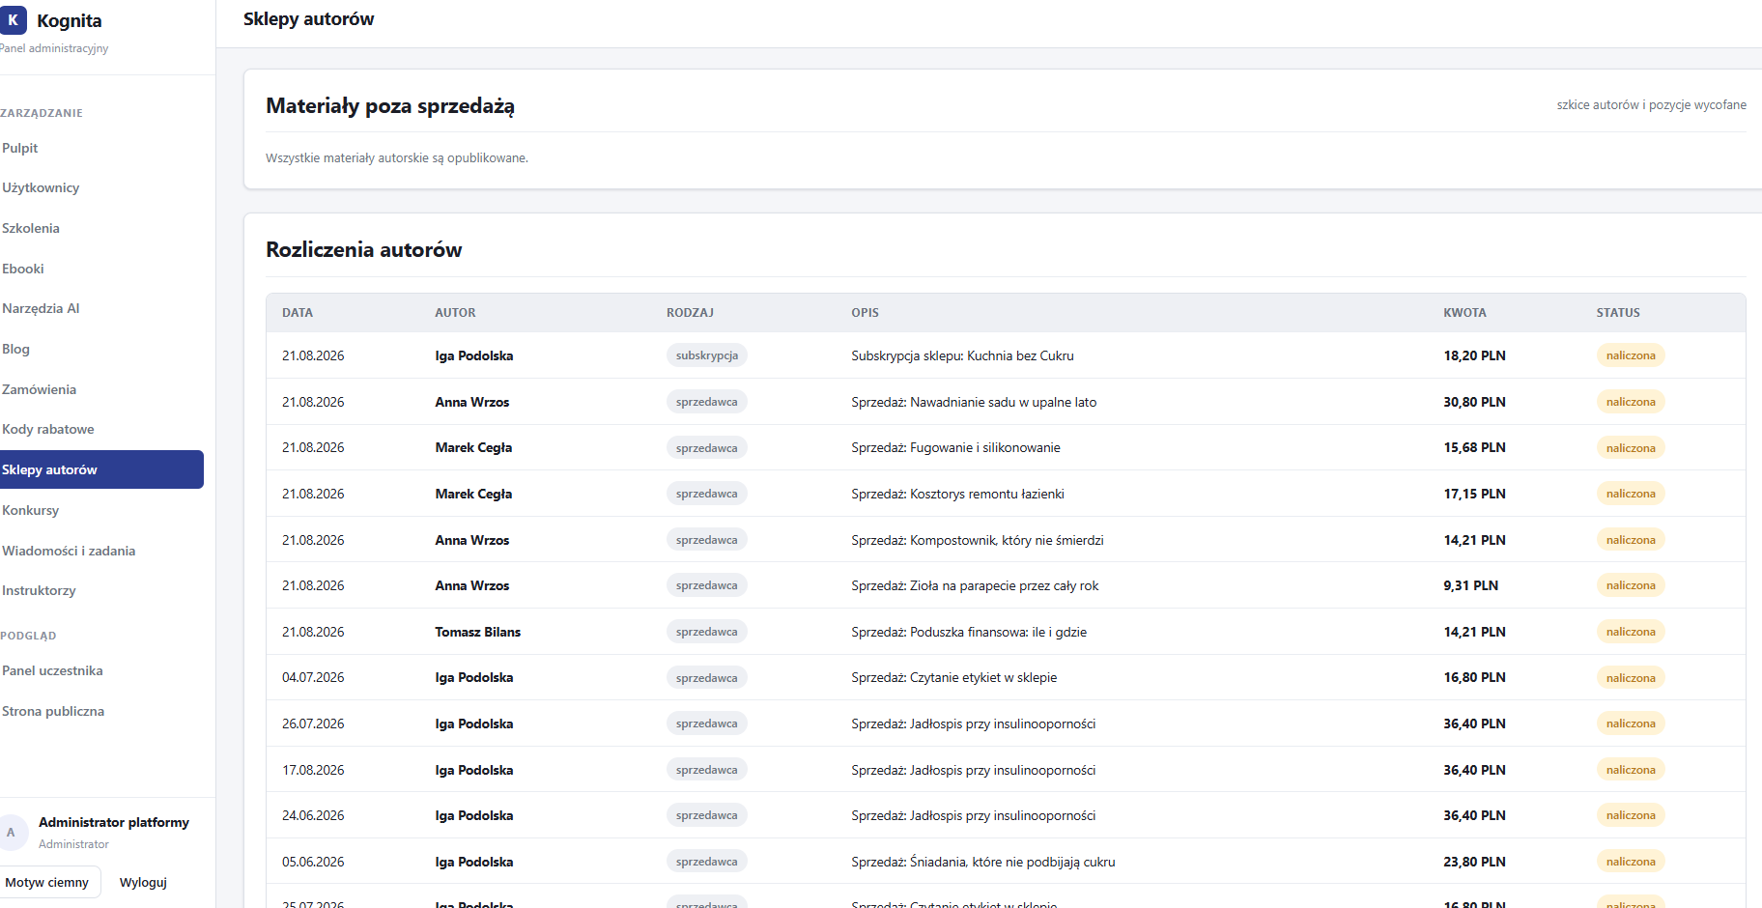1762x908 pixels.
Task: Click Anna Wrzos in the Nawadnianie row
Action: [x=471, y=402]
